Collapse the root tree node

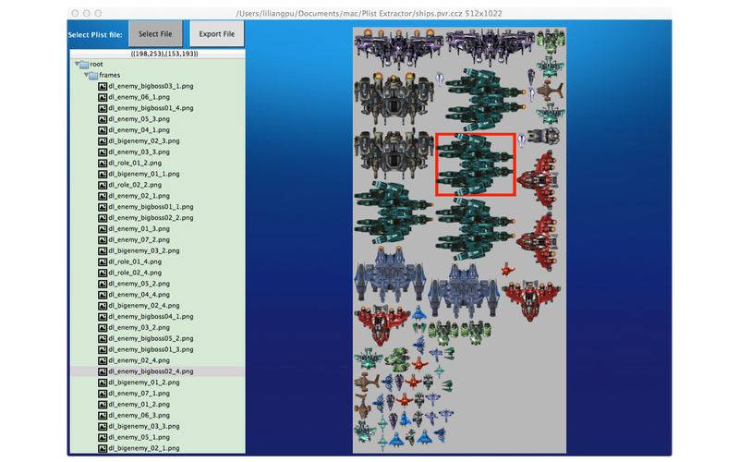click(77, 64)
